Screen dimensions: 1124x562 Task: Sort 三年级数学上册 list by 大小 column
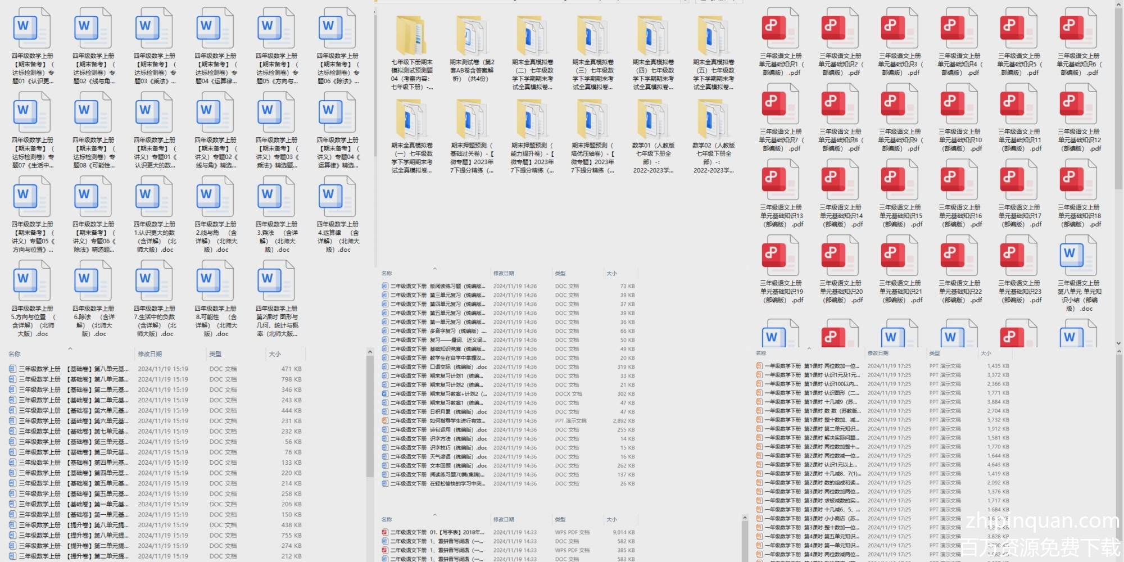[275, 354]
